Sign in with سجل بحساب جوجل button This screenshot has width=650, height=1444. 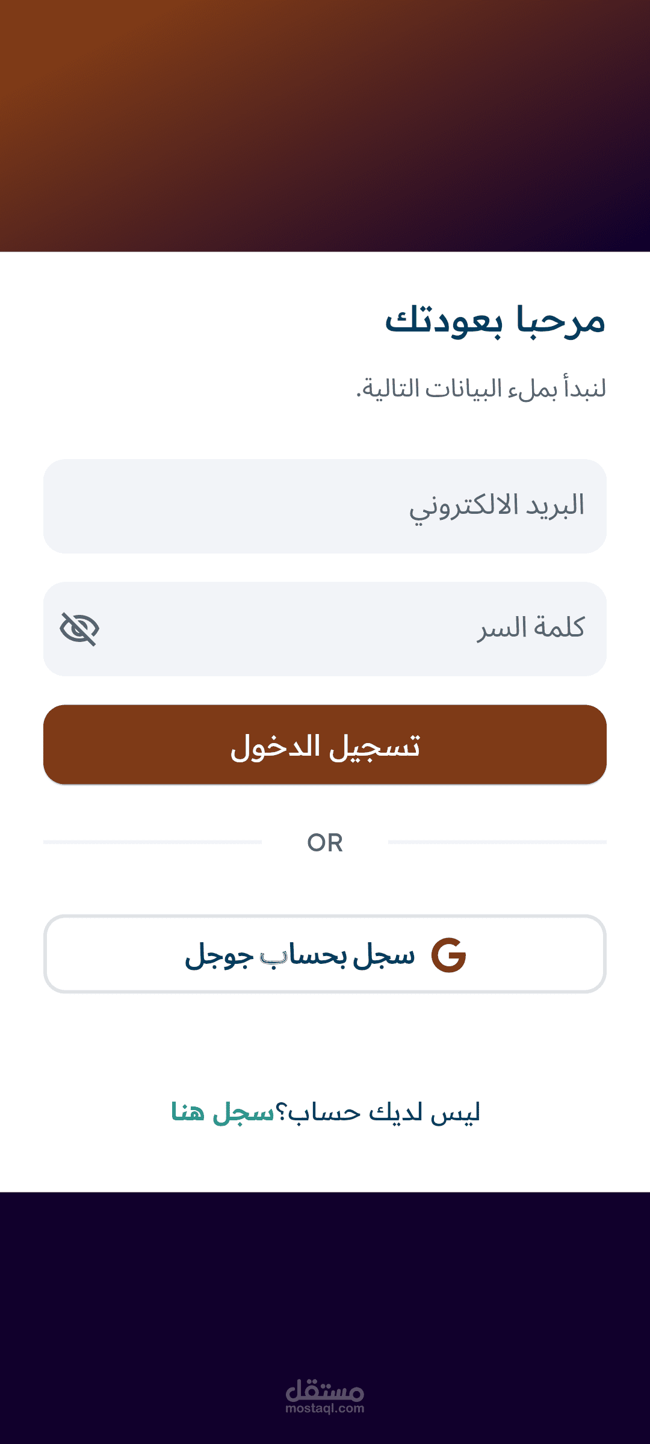click(325, 954)
